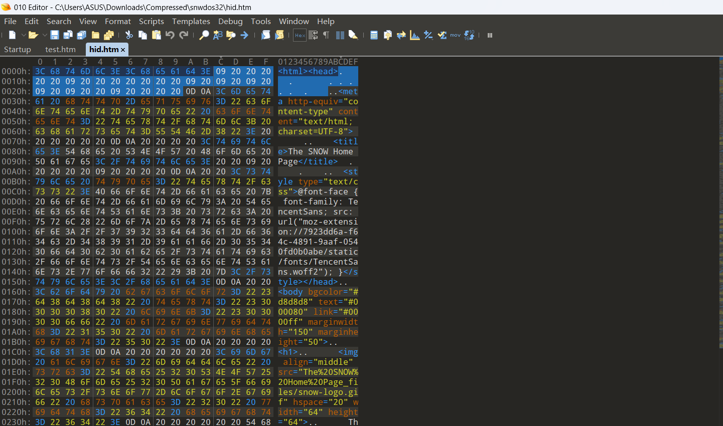The image size is (723, 426).
Task: Open the Run Script dropdown
Action: pos(266,35)
